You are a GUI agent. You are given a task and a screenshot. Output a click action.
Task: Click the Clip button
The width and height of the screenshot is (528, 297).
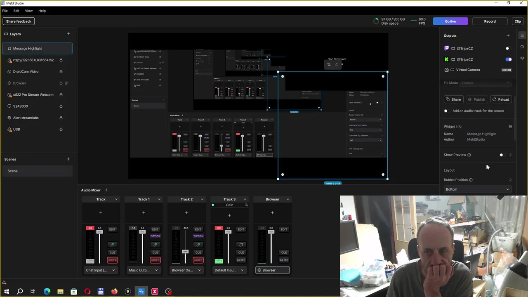point(518,21)
